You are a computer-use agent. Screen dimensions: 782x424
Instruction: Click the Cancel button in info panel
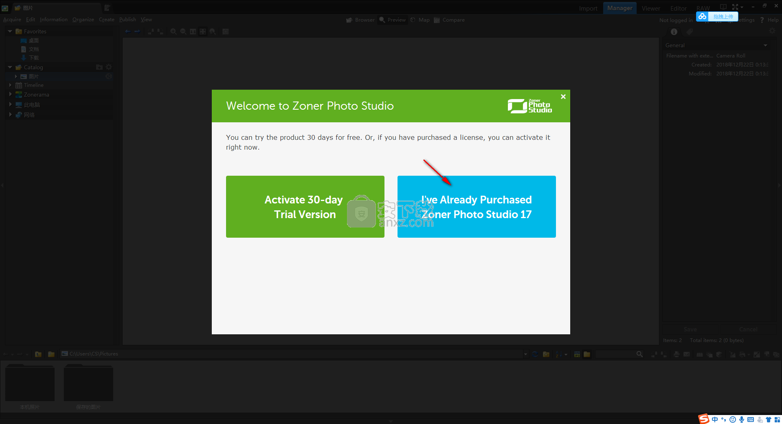click(748, 329)
